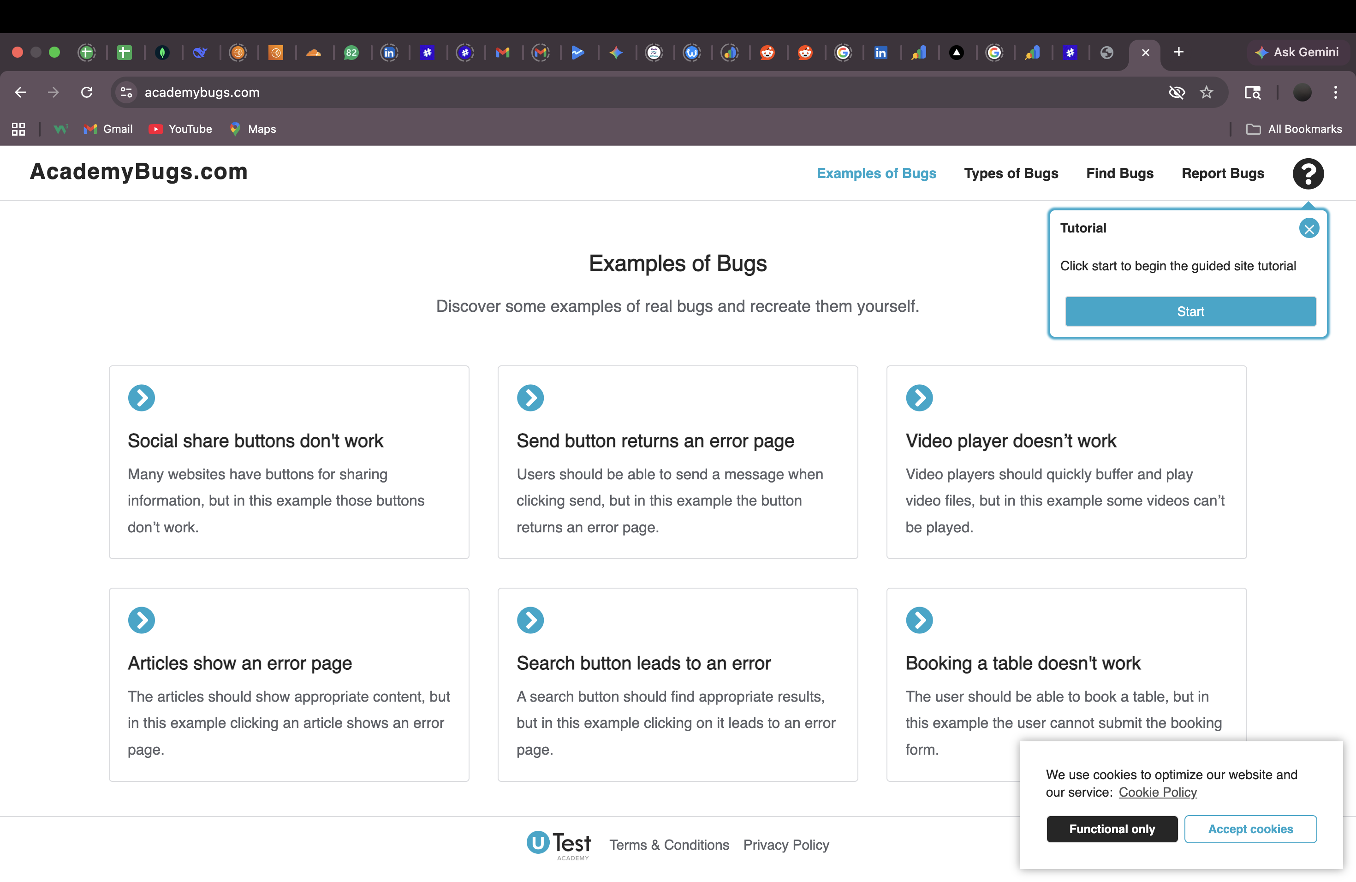Open the site information icon in address bar
This screenshot has width=1356, height=882.
tap(126, 92)
